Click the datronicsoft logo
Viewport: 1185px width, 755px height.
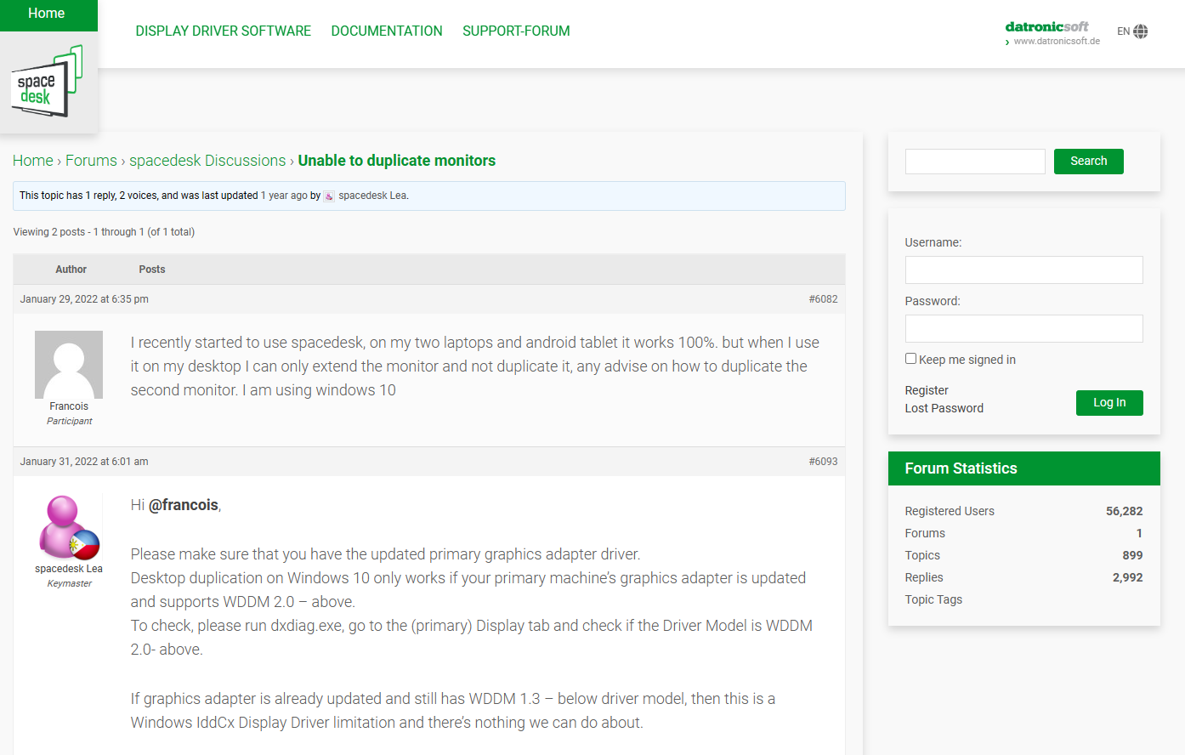pyautogui.click(x=1046, y=26)
